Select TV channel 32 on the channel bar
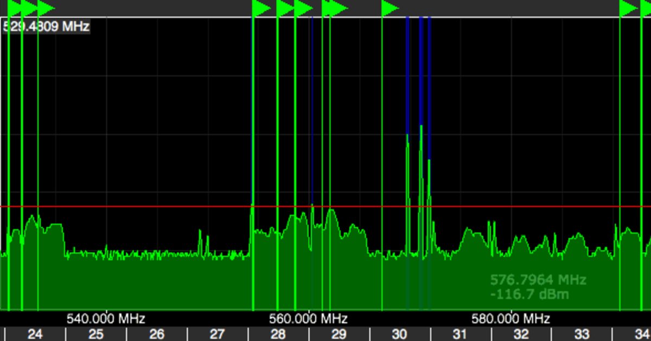The height and width of the screenshot is (341, 651). click(x=521, y=334)
